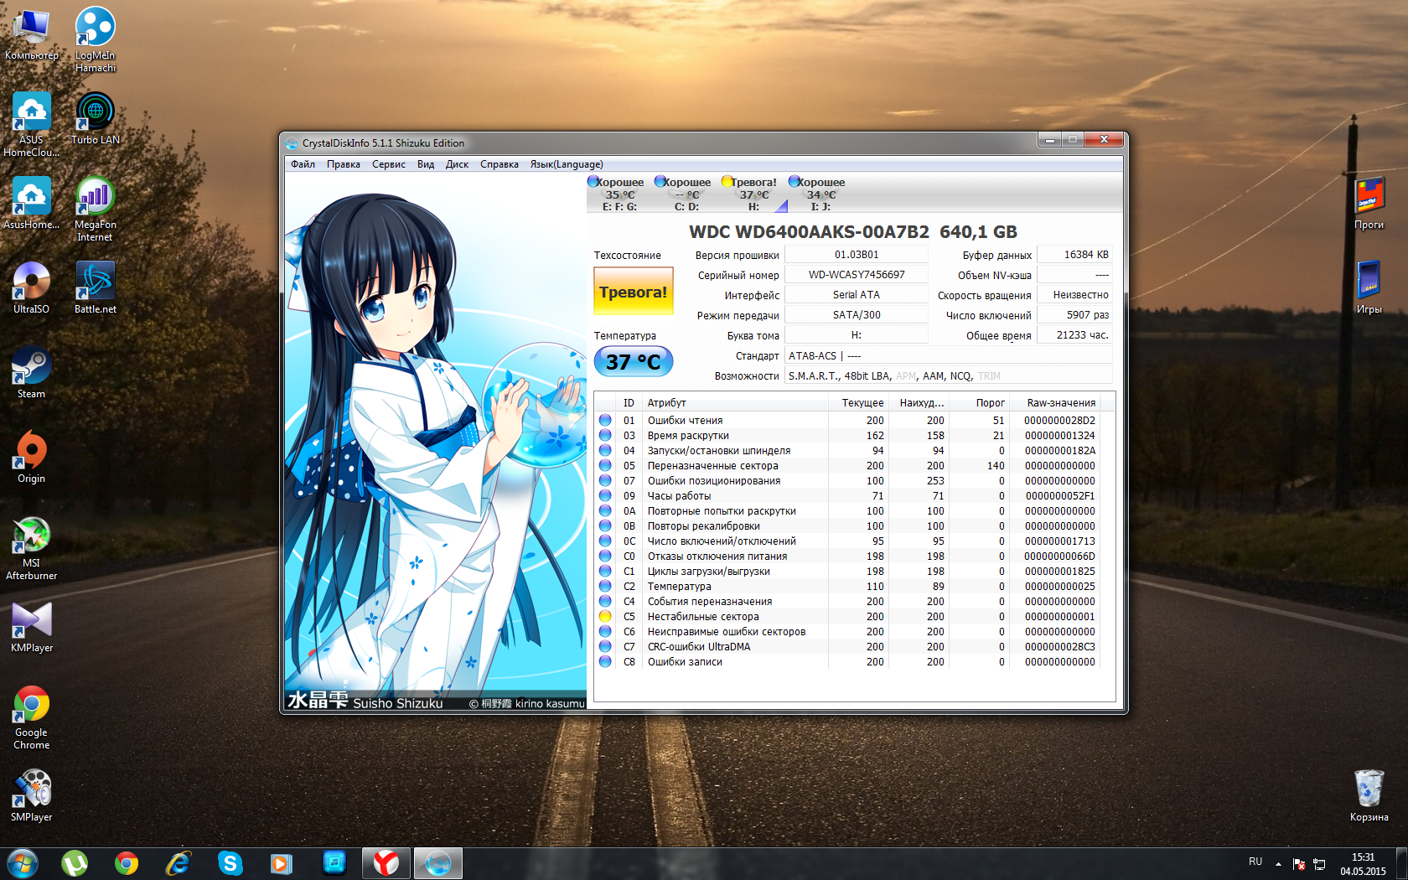Click the KMPlayer desktop icon
Screen dimensions: 1408x880
click(32, 626)
